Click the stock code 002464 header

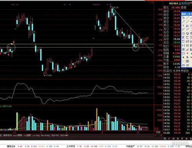click(x=174, y=3)
